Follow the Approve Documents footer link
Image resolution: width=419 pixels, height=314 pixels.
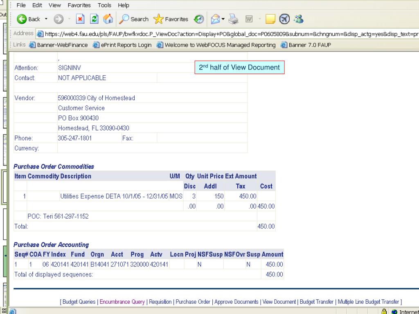tap(236, 302)
